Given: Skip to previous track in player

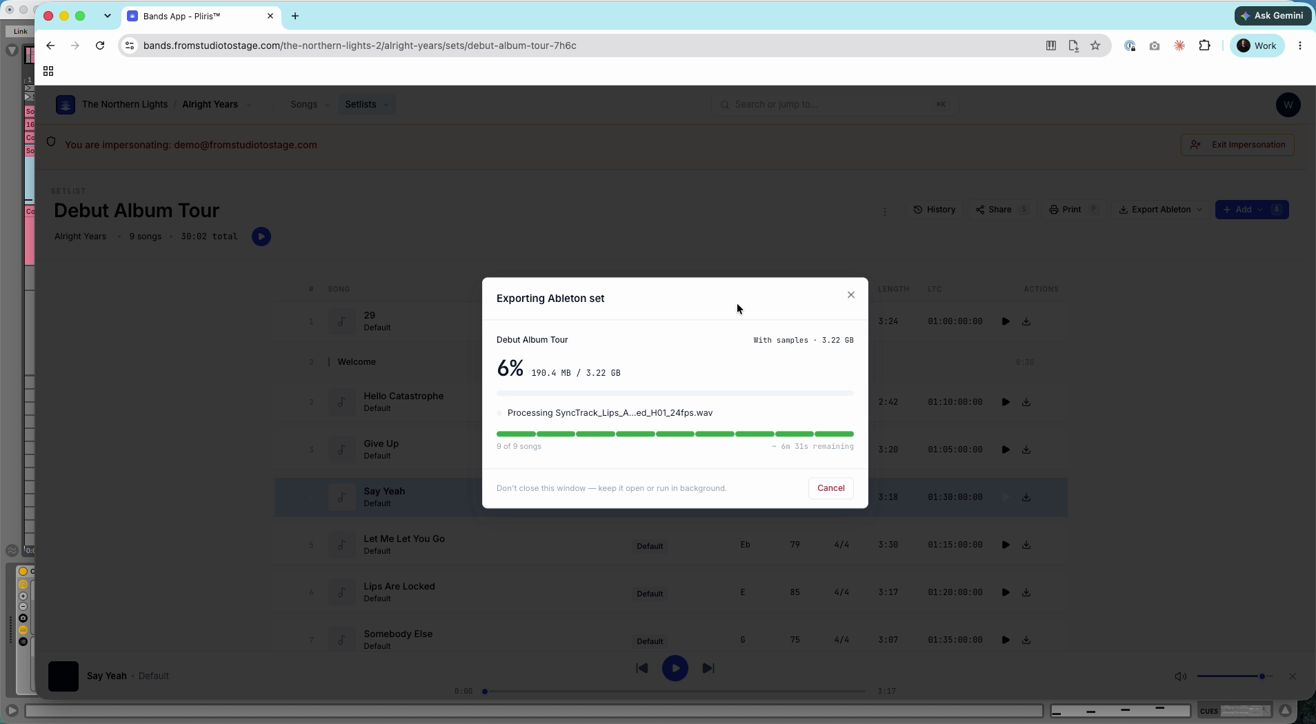Looking at the screenshot, I should 642,668.
